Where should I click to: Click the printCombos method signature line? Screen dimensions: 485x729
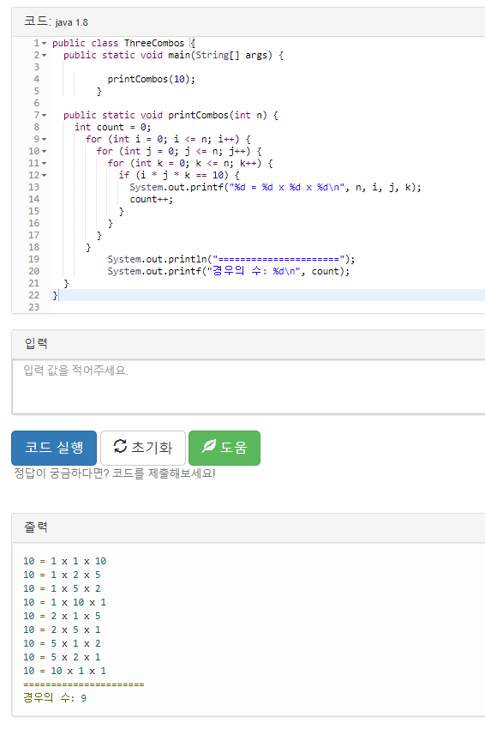click(171, 115)
